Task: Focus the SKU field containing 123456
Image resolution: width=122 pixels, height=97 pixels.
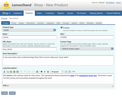Action: 87,37
